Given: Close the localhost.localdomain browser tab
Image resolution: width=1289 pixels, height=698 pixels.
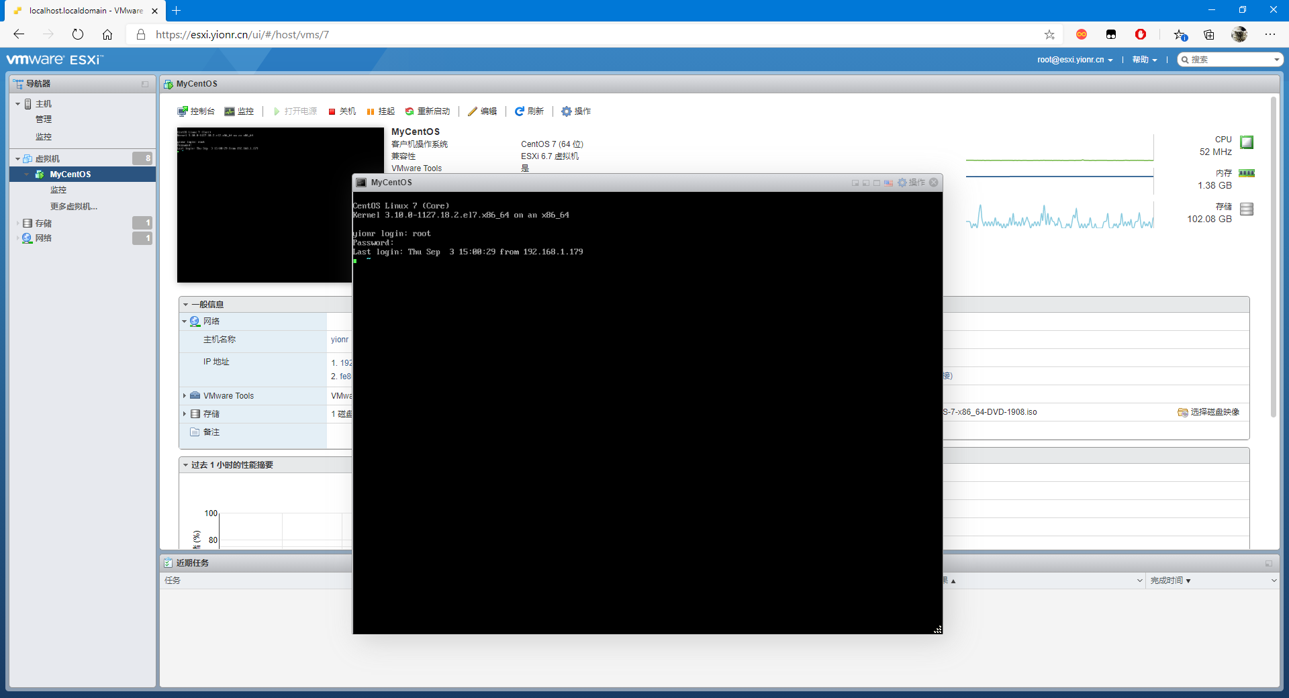Looking at the screenshot, I should (x=154, y=11).
